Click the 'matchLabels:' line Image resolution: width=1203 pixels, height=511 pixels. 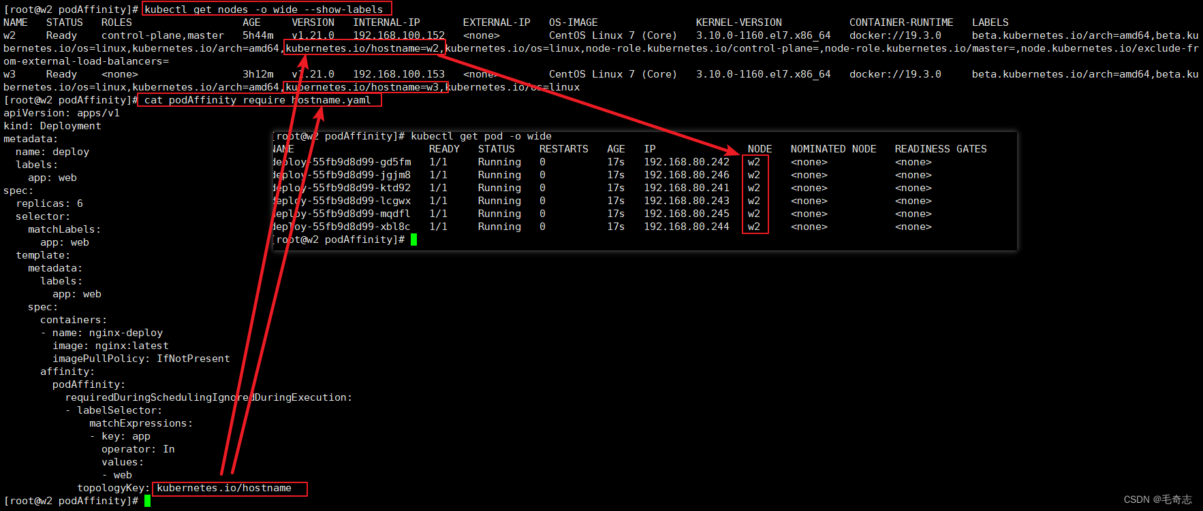[64, 229]
